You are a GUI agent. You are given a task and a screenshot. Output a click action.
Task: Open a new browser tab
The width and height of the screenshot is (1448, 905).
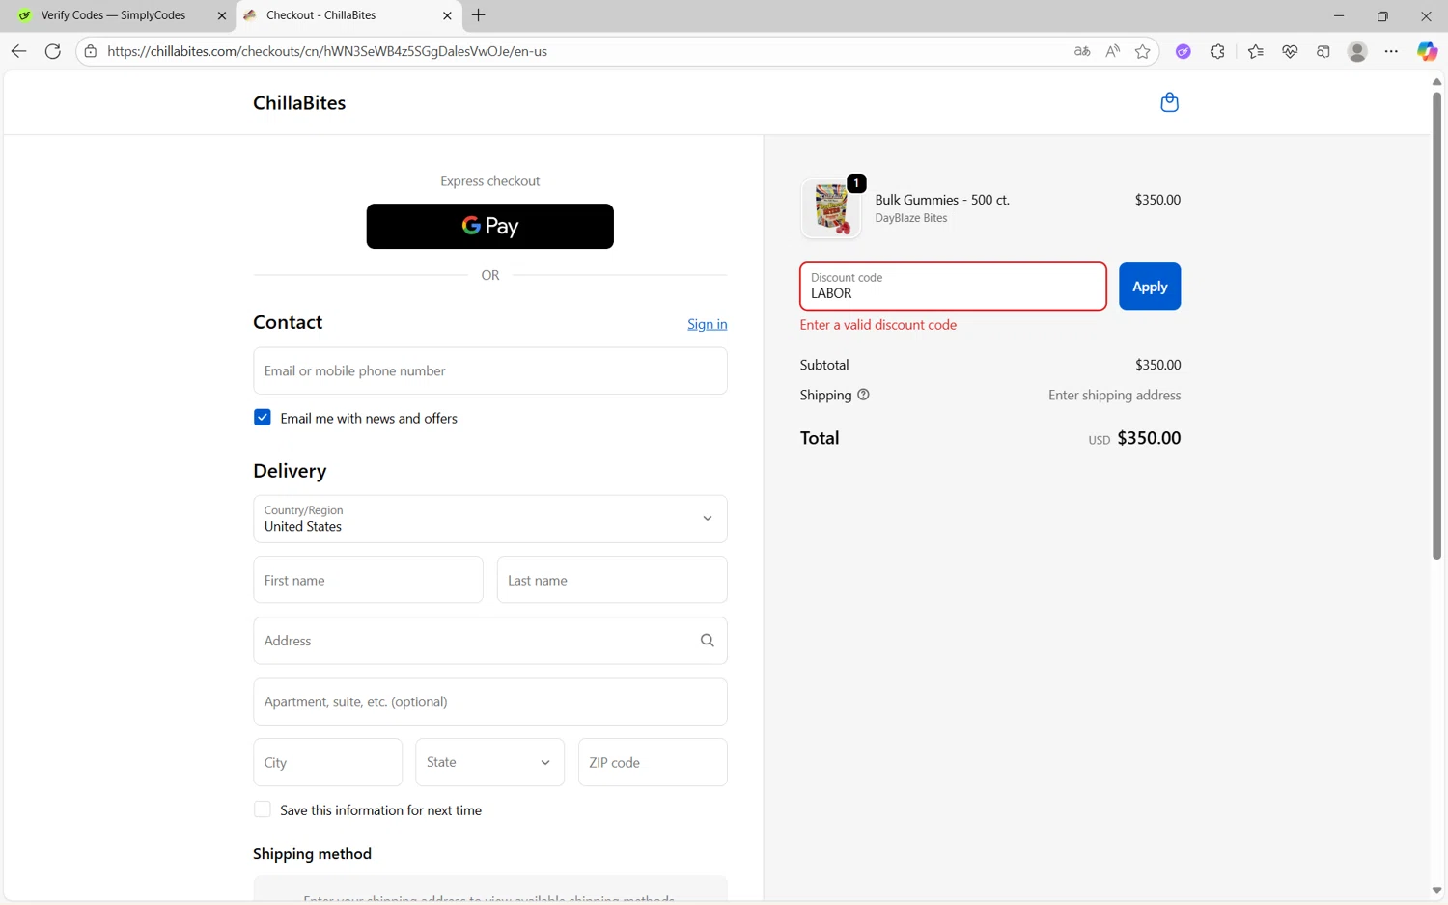tap(479, 15)
